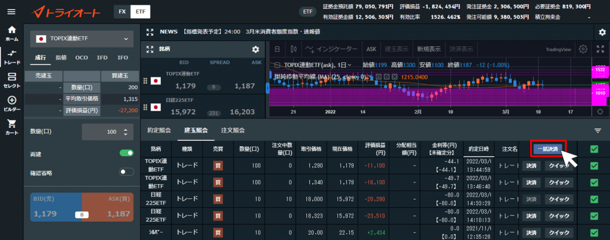Screen dimensions: 610x240
Task: Click the トライオート logo
Action: 66,12
